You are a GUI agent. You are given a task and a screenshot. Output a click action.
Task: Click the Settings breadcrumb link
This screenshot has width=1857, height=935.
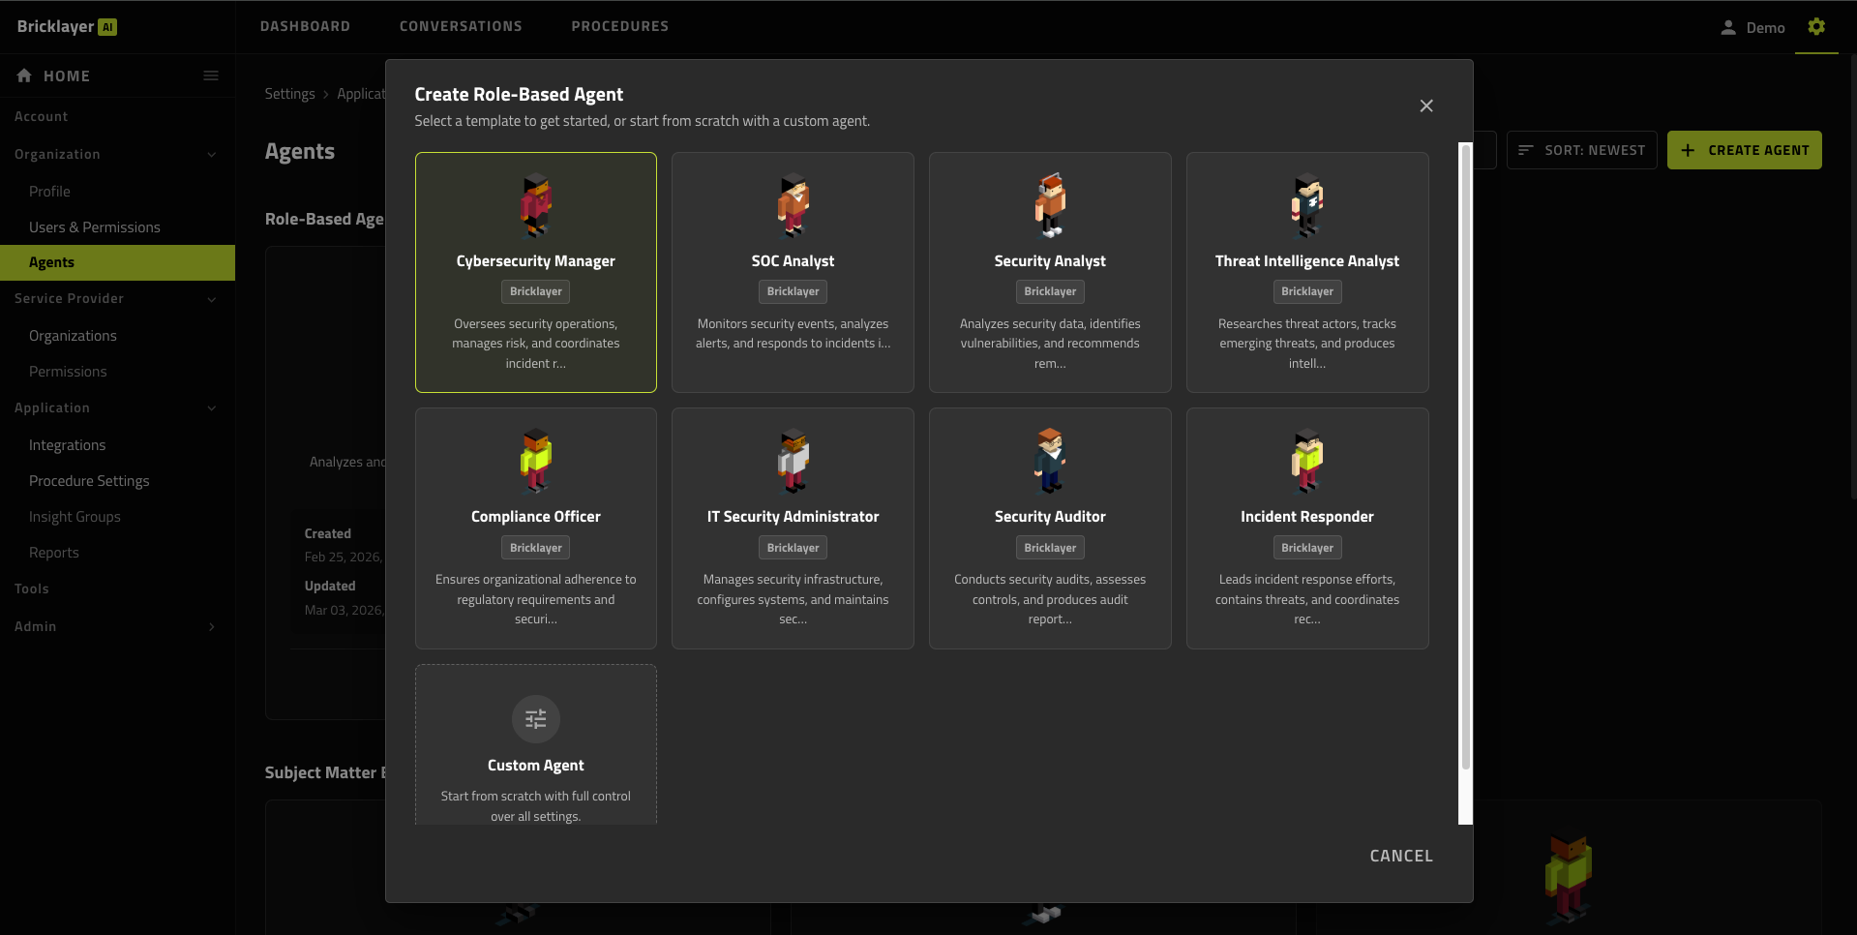pyautogui.click(x=289, y=94)
